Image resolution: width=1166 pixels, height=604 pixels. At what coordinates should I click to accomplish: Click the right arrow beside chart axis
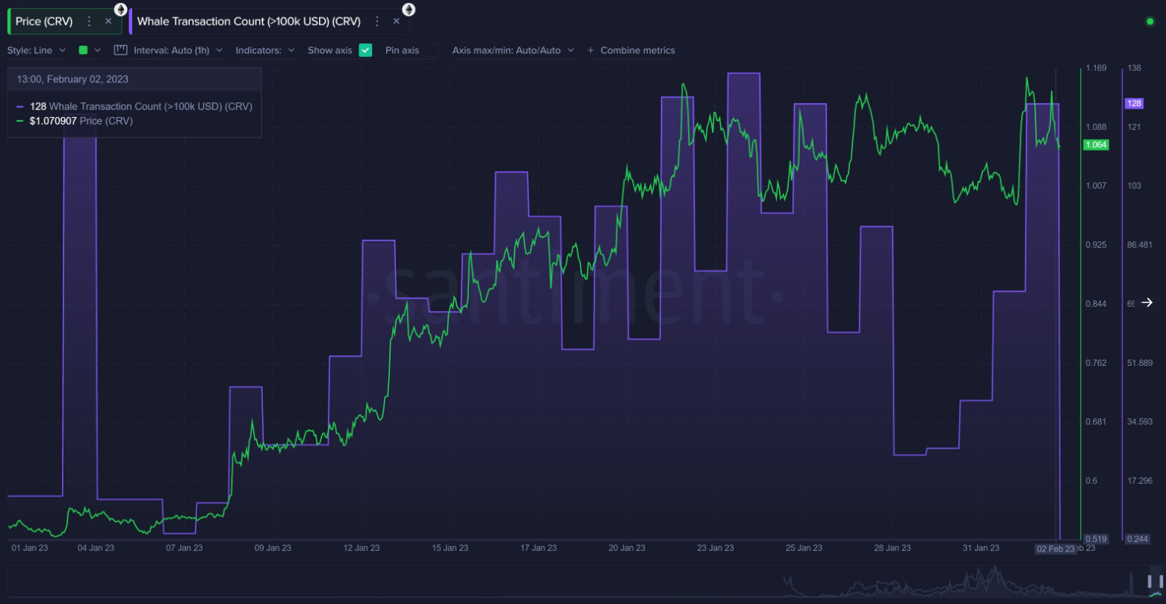(x=1147, y=302)
